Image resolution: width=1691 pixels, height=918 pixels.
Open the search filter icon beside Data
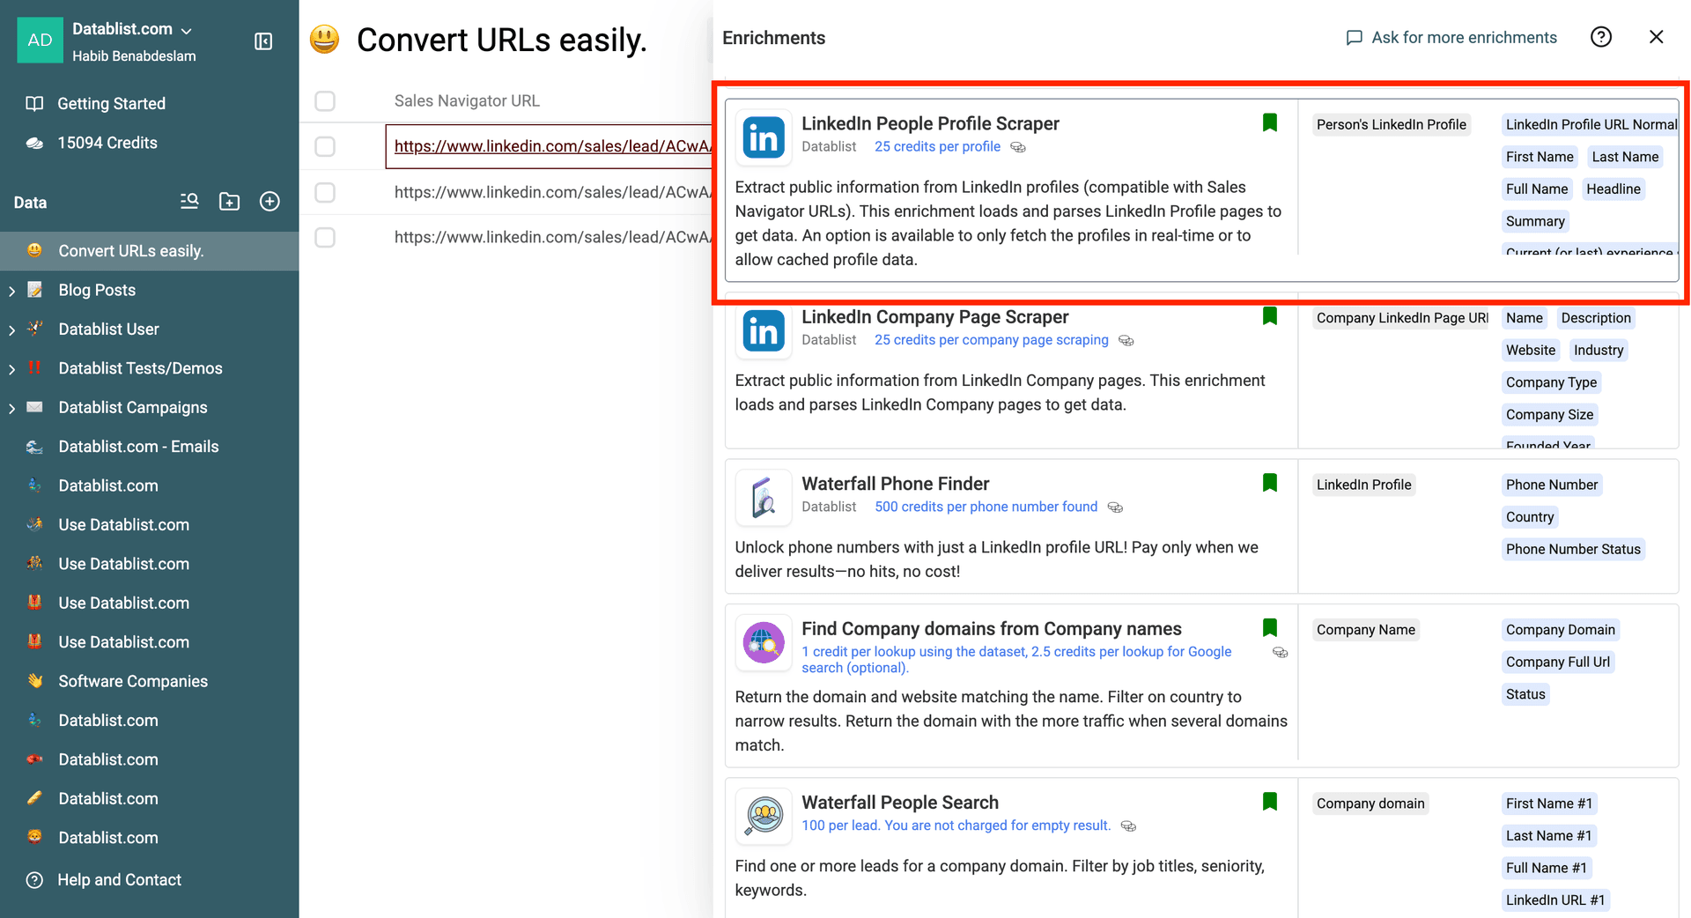[x=188, y=201]
